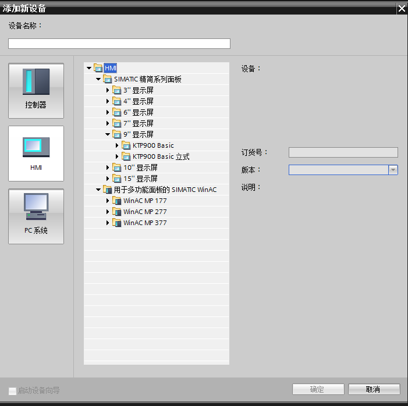Image resolution: width=408 pixels, height=406 pixels.
Task: Click the 取消 button
Action: 374,389
